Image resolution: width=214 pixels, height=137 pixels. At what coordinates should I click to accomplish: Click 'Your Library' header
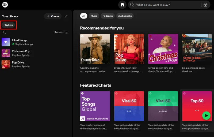[x=10, y=16]
